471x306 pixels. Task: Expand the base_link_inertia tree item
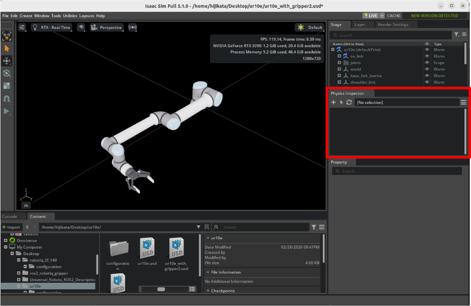(339, 75)
